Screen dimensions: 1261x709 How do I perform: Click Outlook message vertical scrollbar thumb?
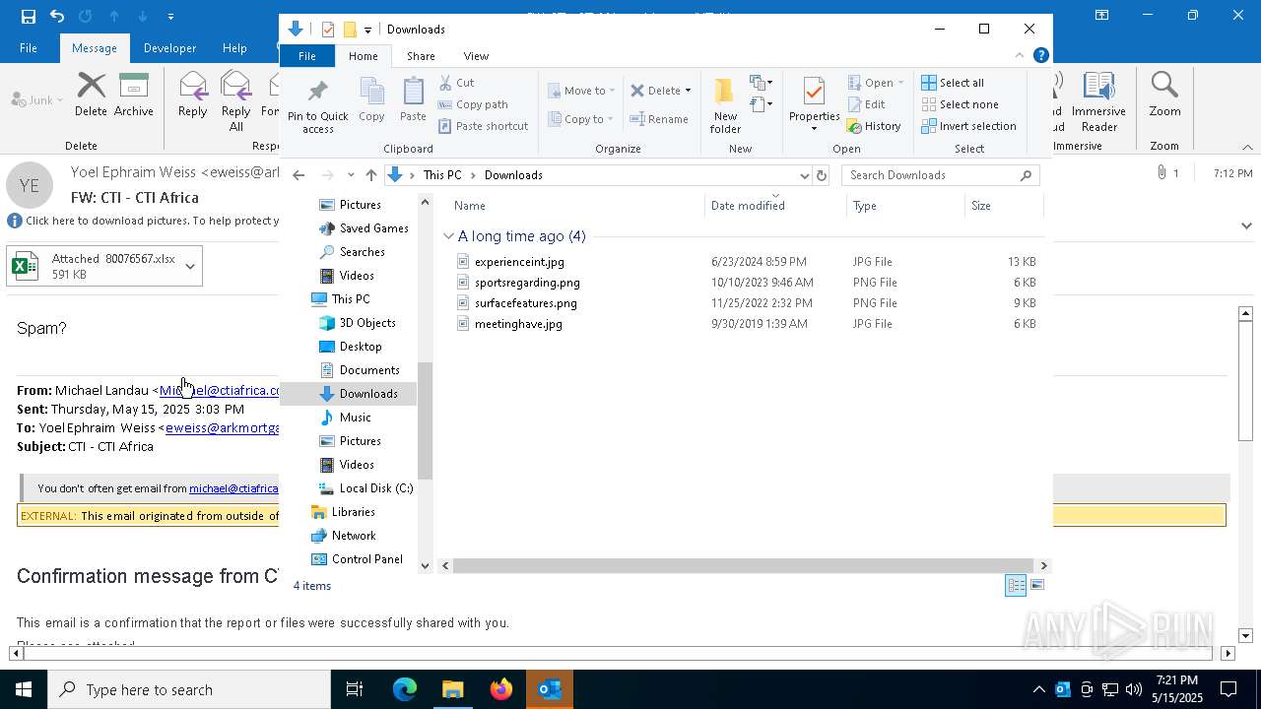(x=1245, y=381)
